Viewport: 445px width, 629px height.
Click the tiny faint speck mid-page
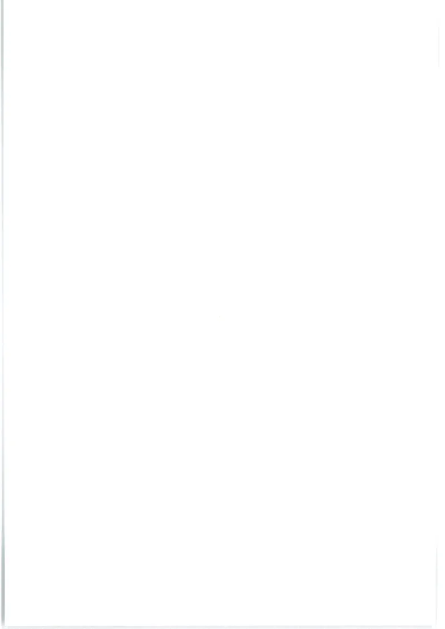pyautogui.click(x=220, y=317)
